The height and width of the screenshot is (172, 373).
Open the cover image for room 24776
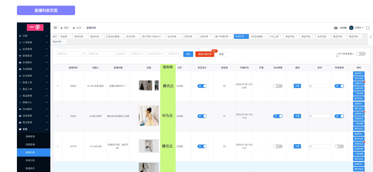pyautogui.click(x=149, y=146)
